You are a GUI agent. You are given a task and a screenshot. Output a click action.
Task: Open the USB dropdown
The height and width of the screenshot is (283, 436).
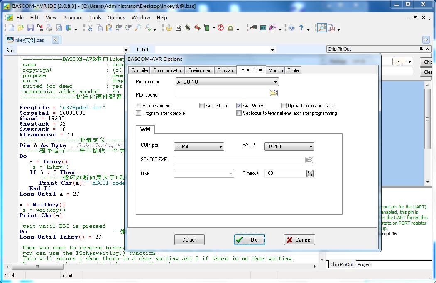pyautogui.click(x=204, y=174)
